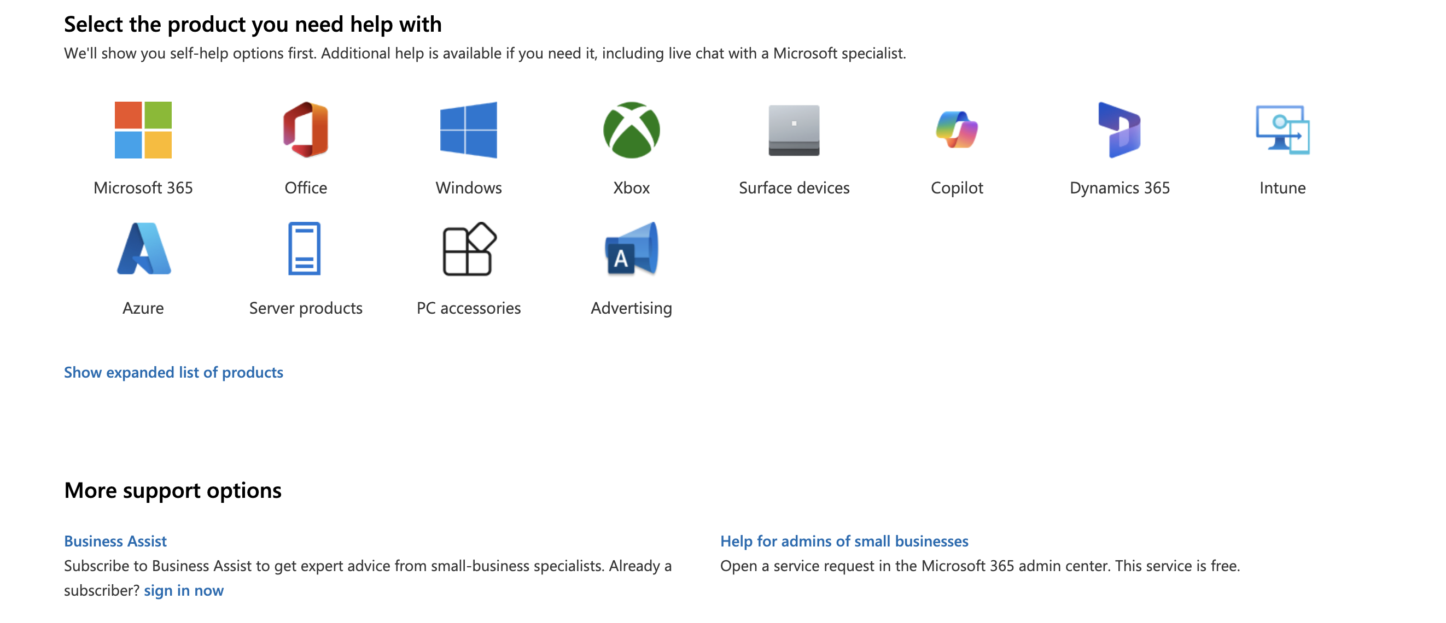Click the 'Azure' product label

click(x=143, y=308)
